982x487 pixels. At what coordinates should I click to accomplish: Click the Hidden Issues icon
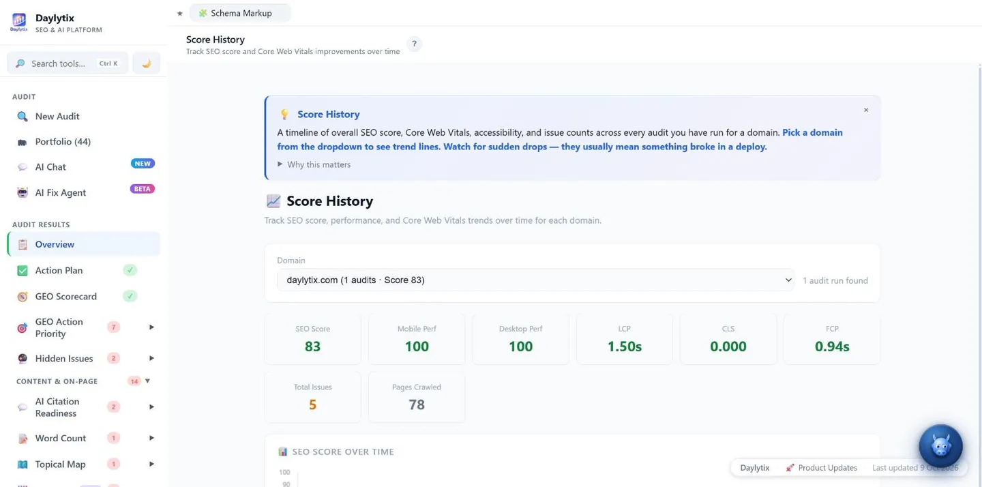tap(23, 359)
